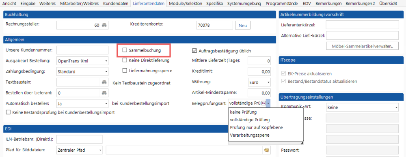This screenshot has width=406, height=157.
Task: Grab the dropdown list resize grip
Action: coord(302,143)
